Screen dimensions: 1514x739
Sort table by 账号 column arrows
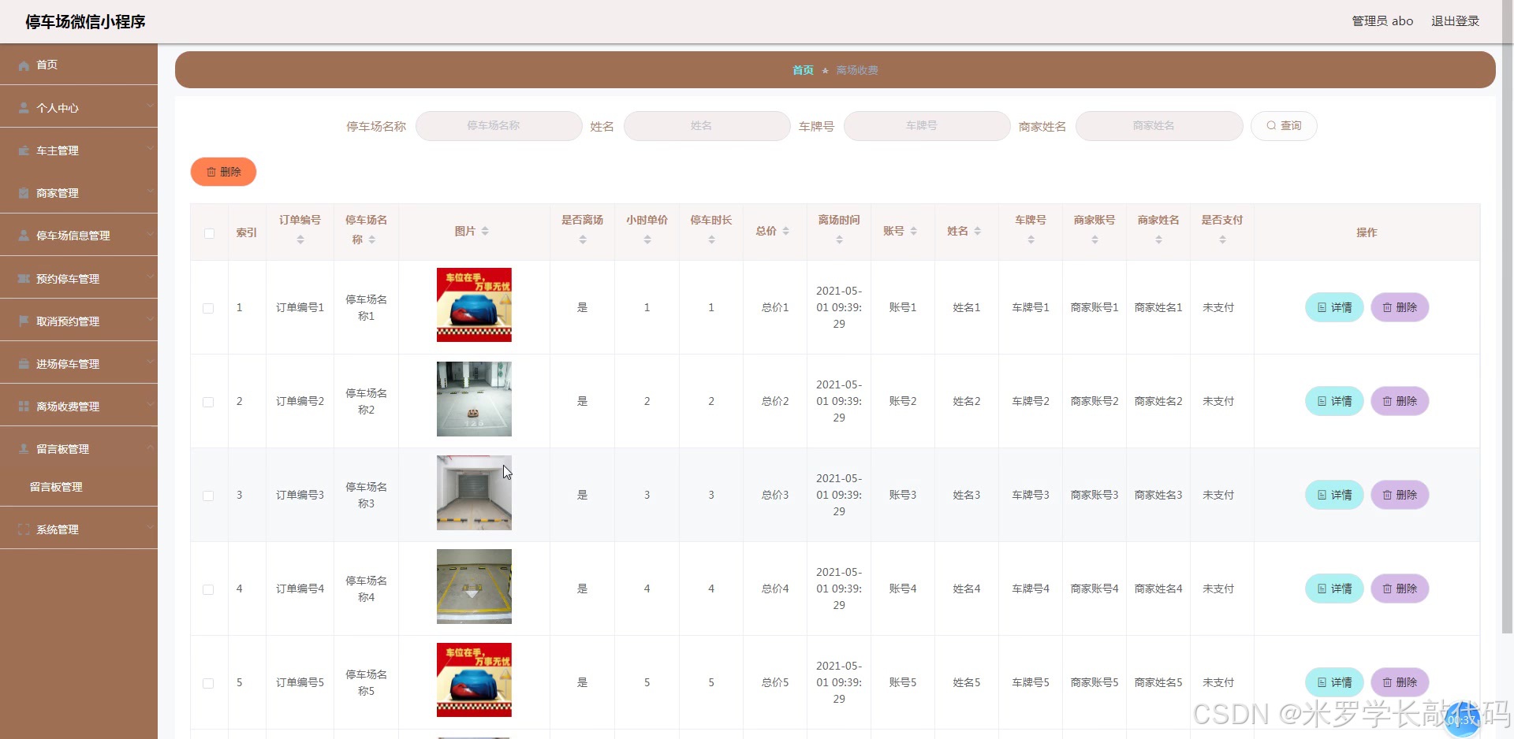click(913, 232)
